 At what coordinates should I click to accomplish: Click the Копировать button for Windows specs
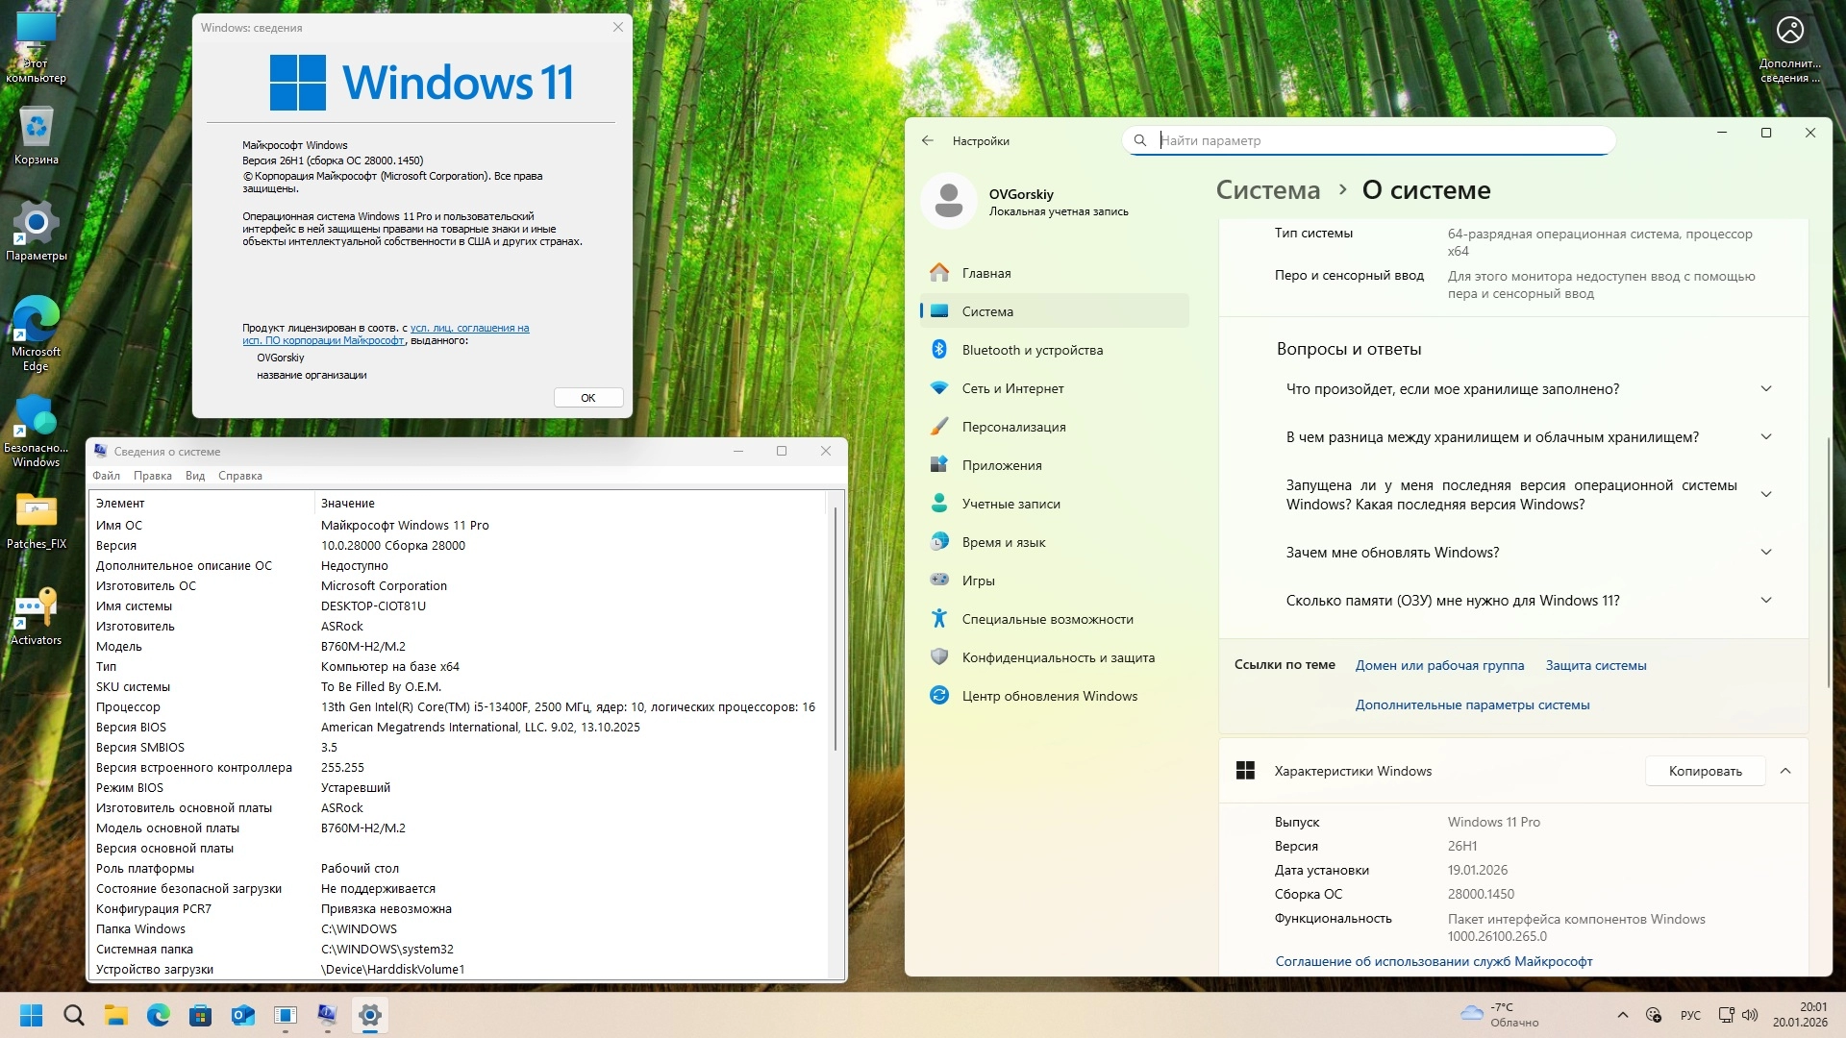pos(1704,770)
